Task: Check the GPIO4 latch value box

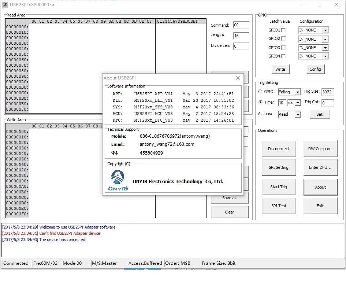Action: (283, 56)
